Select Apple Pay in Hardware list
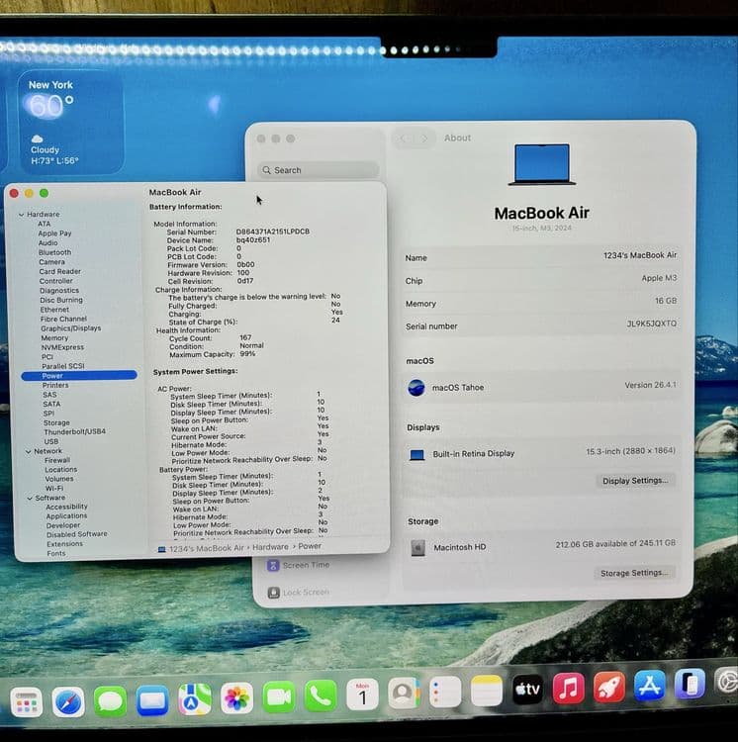The width and height of the screenshot is (738, 742). (54, 233)
